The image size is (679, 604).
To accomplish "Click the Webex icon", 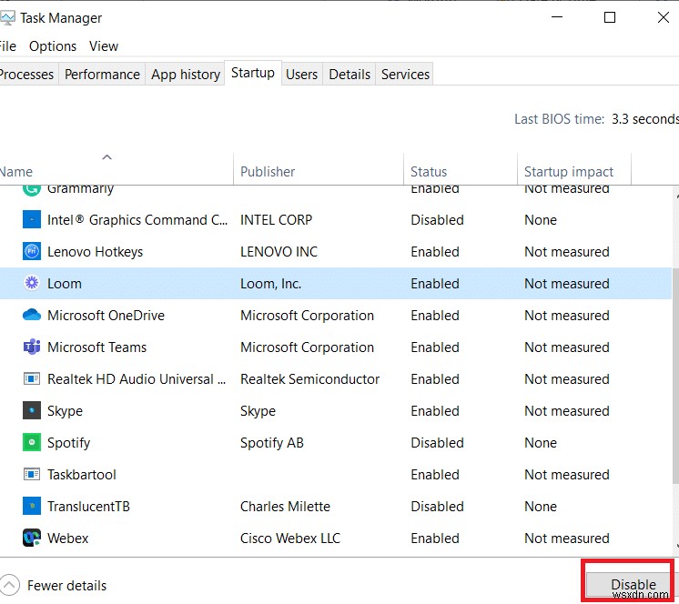I will [x=32, y=539].
